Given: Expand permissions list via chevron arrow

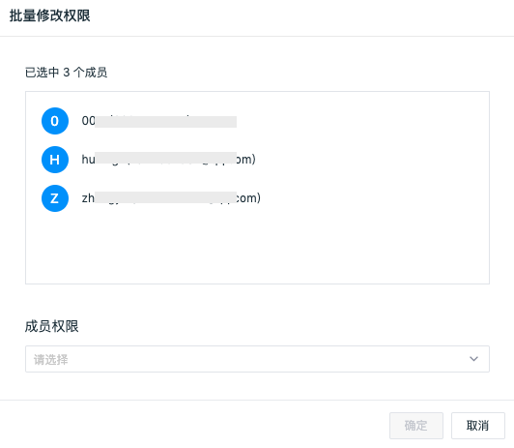Looking at the screenshot, I should point(473,359).
